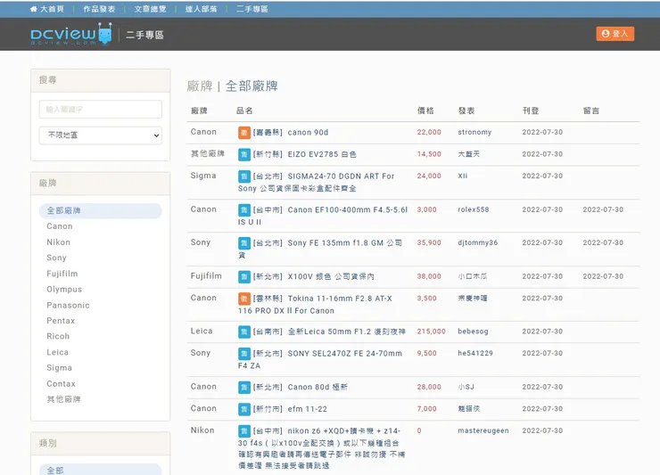Open the efm 11-22 listing
The width and height of the screenshot is (660, 475).
tap(308, 409)
